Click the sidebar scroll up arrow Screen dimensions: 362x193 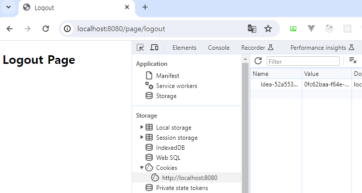click(x=245, y=59)
